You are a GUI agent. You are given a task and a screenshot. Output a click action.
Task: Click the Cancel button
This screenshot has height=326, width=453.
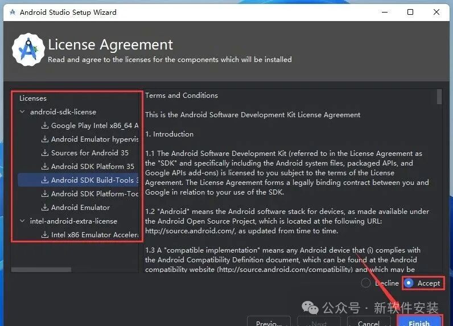click(x=369, y=322)
